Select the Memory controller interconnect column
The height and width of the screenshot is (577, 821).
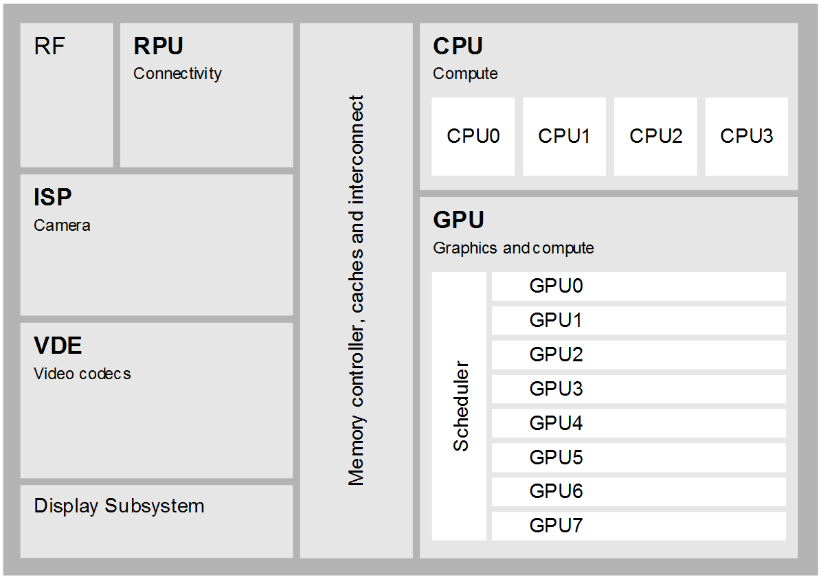[x=356, y=291]
